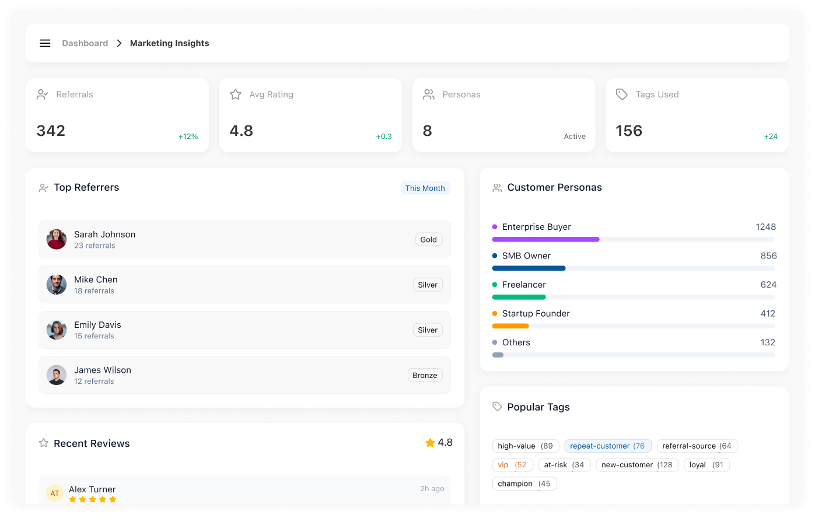Click the Recent Reviews outline star icon
This screenshot has height=518, width=815.
pyautogui.click(x=44, y=443)
